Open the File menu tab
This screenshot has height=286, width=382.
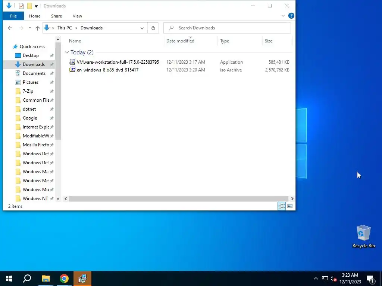coord(13,16)
